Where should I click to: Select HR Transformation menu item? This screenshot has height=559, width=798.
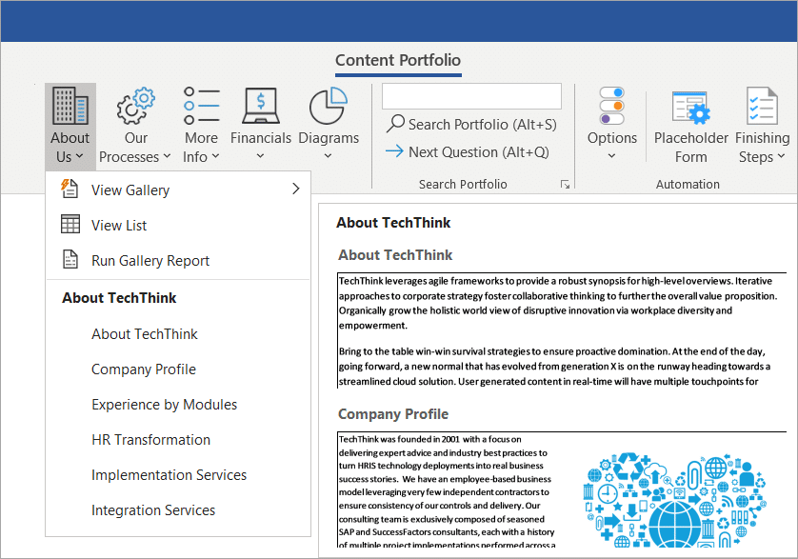pyautogui.click(x=178, y=439)
